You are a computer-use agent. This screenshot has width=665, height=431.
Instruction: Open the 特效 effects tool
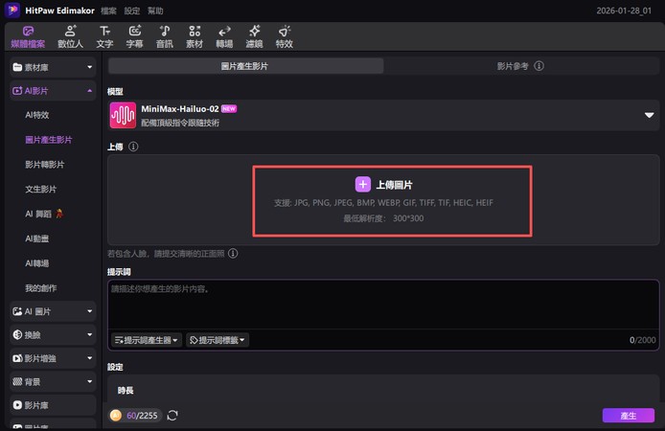(x=285, y=36)
